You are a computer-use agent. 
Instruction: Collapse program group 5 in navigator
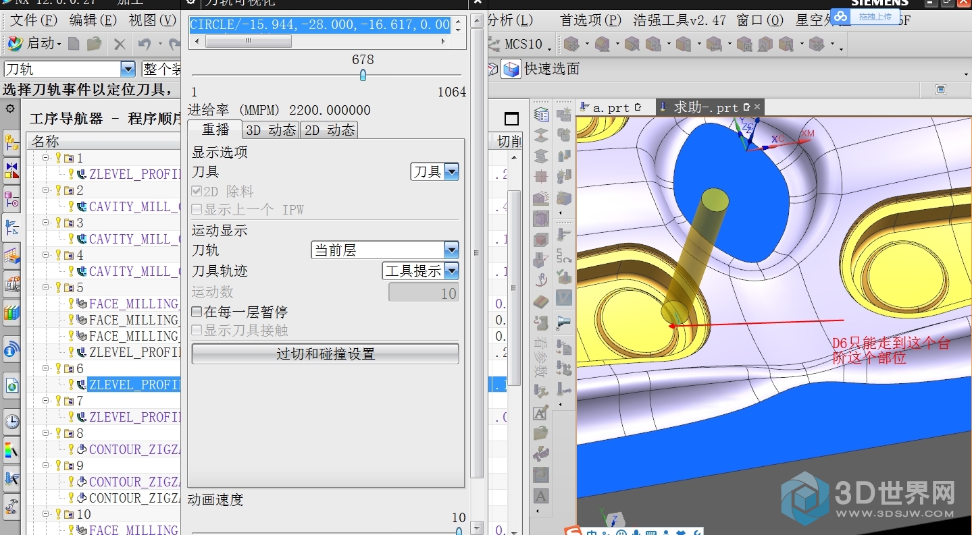[47, 287]
